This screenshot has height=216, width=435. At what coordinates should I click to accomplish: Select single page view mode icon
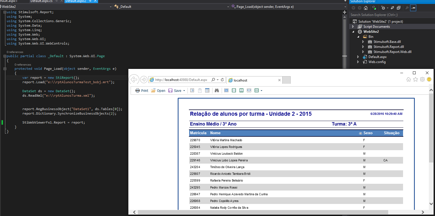tap(234, 90)
